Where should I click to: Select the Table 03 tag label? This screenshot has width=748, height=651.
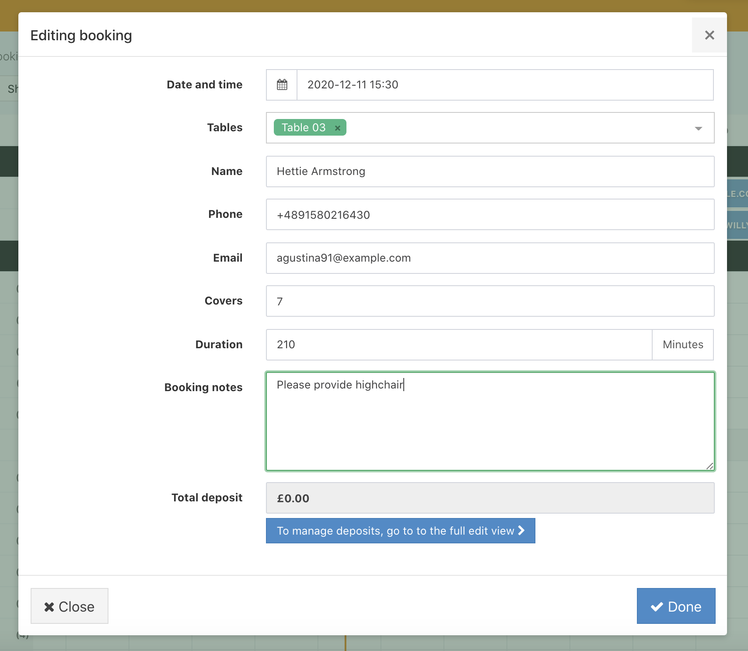point(304,128)
